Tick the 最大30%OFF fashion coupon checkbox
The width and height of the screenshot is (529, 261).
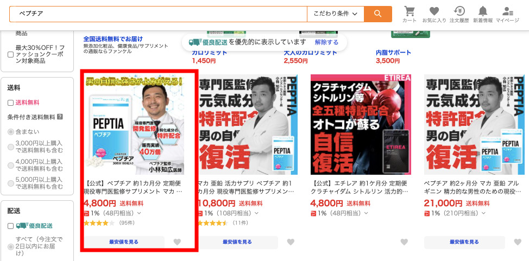[x=10, y=55]
